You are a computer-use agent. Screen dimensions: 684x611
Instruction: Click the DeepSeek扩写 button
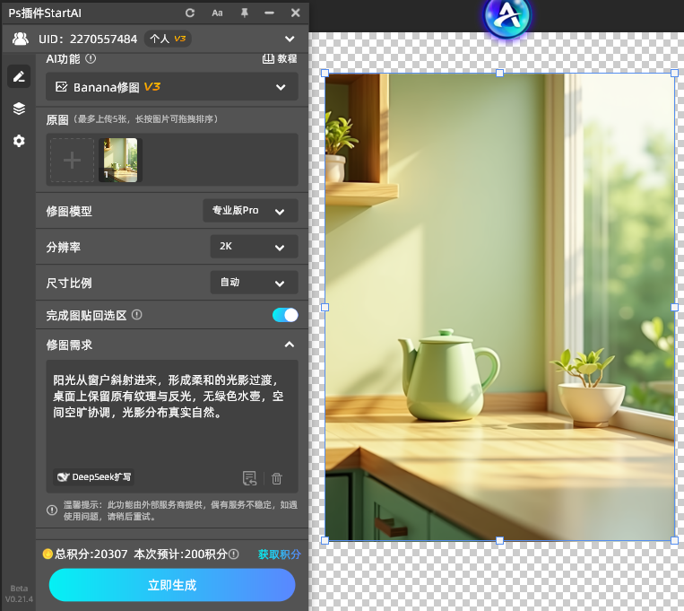click(94, 477)
